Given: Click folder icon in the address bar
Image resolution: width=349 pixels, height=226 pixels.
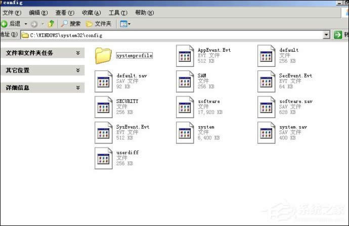Looking at the screenshot, I should tap(25, 35).
